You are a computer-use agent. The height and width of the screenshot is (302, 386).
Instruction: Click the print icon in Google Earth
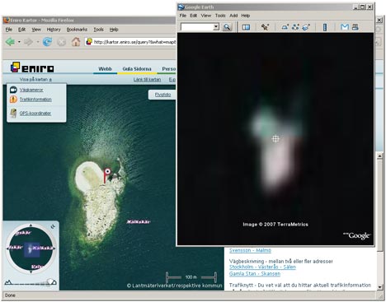(355, 27)
